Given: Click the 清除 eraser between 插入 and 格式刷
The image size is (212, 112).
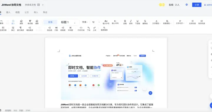Looking at the screenshot, I should 21,22.
